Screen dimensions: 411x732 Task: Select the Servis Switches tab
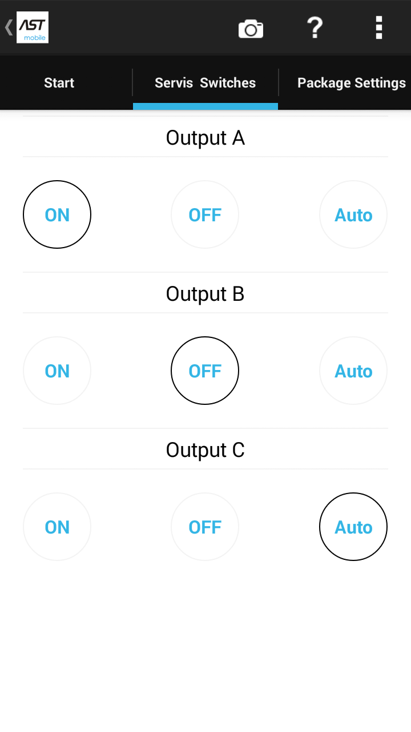coord(205,83)
